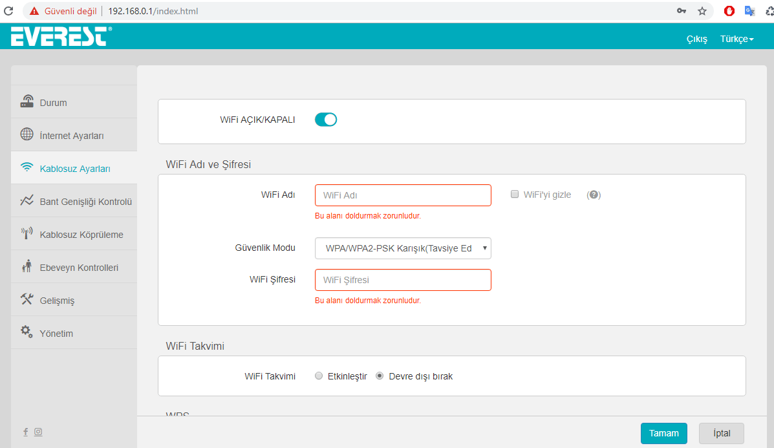Select Etkinleştir for WiFi Takvimi
The height and width of the screenshot is (448, 774).
click(x=319, y=376)
